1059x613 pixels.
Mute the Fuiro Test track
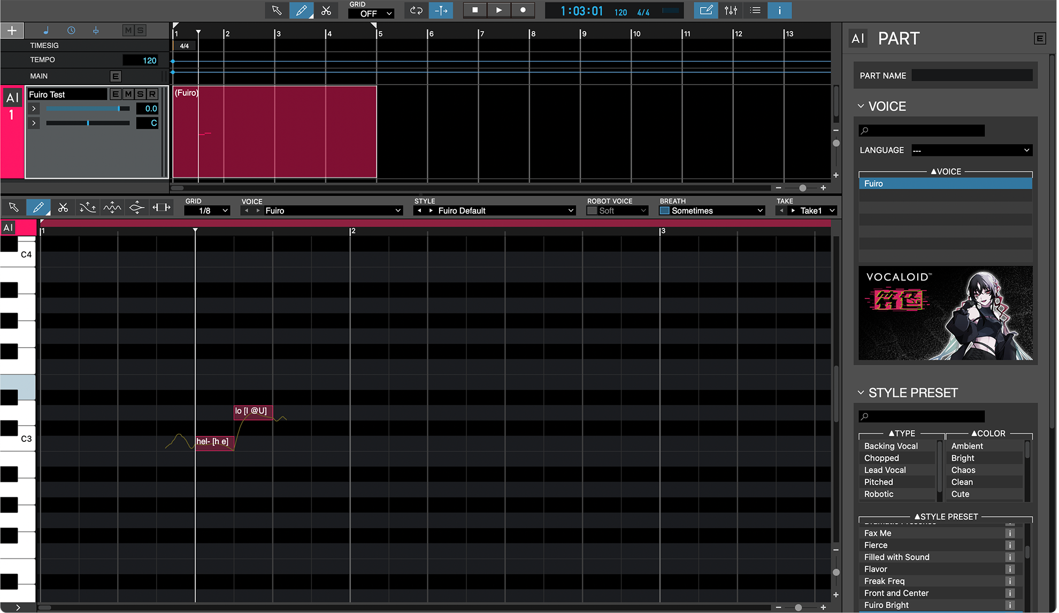pos(128,94)
